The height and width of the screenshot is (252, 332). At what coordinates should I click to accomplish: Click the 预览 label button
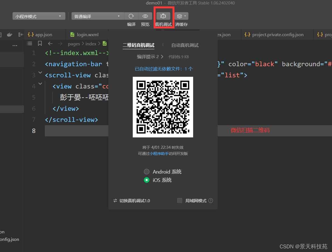click(145, 24)
